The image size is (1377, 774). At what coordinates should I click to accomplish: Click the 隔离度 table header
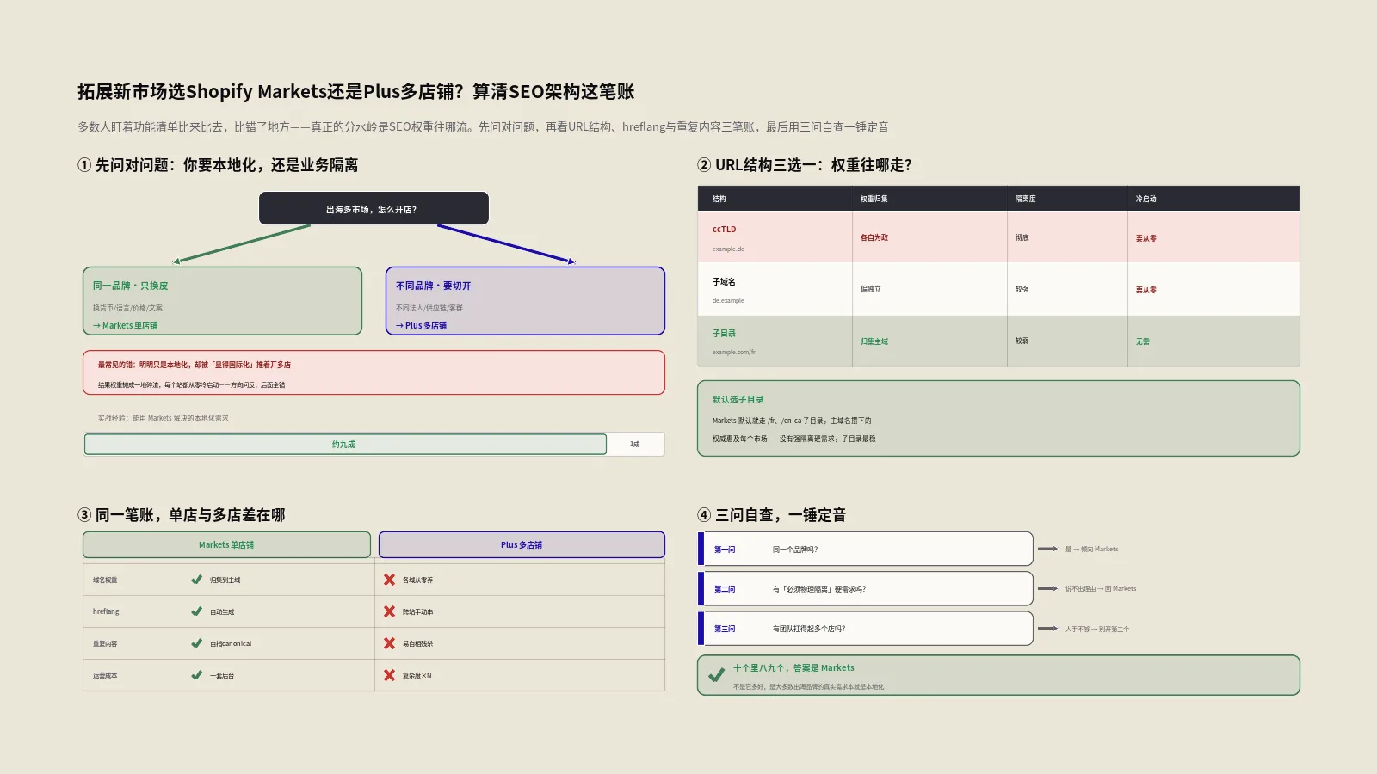(1026, 199)
